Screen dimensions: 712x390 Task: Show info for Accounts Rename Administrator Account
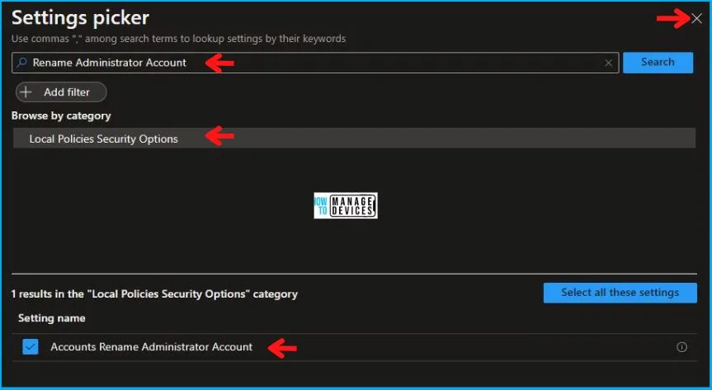pos(681,347)
